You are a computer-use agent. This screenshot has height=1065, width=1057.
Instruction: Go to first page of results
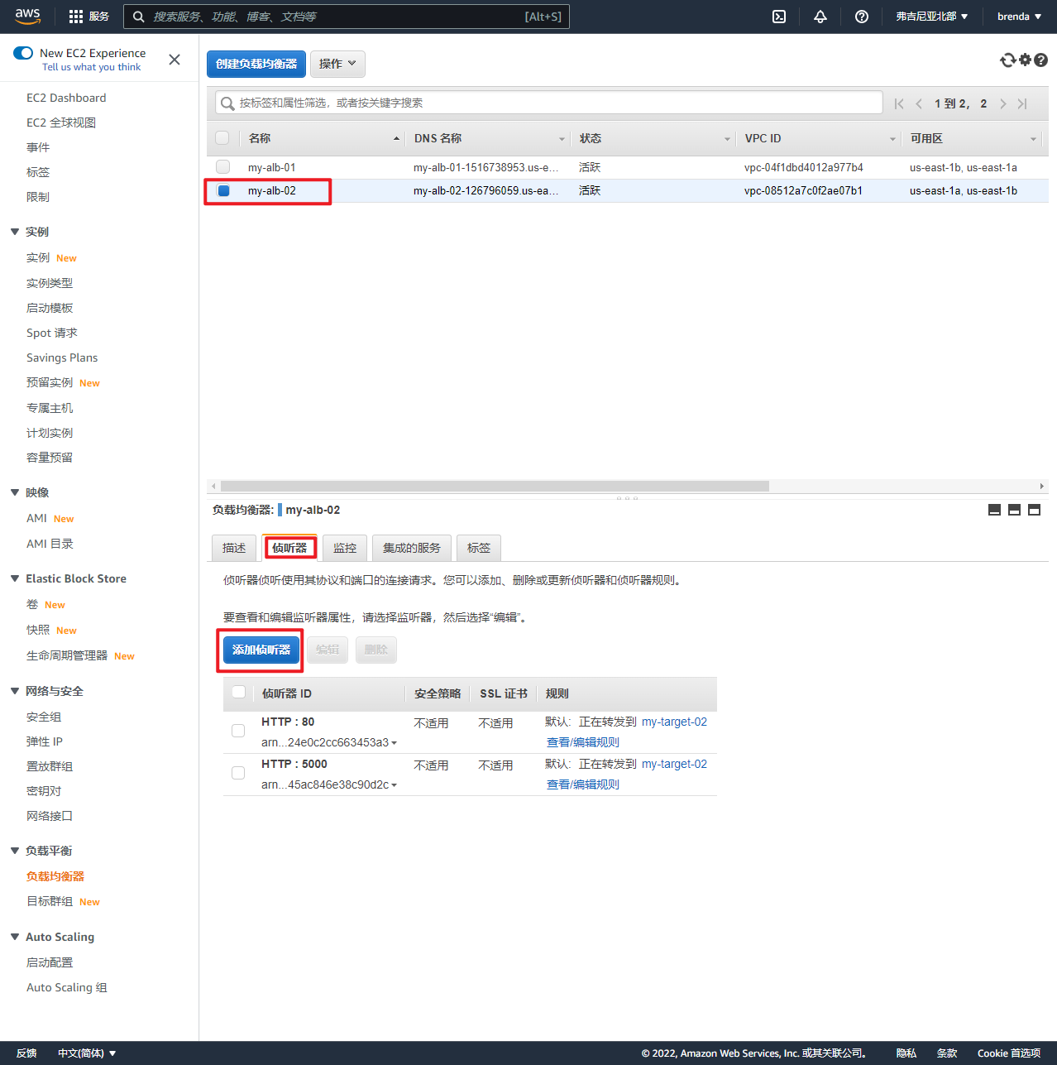tap(899, 103)
